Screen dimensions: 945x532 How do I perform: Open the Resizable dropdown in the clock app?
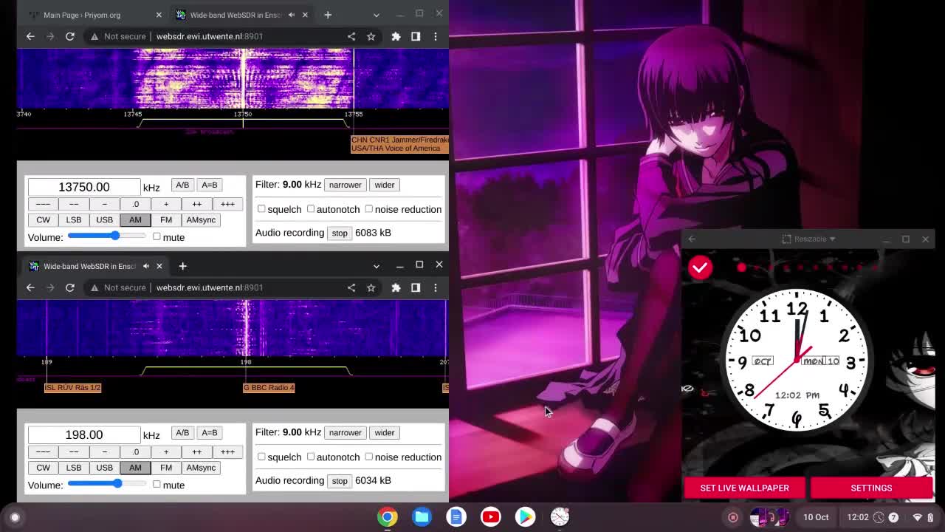point(810,239)
